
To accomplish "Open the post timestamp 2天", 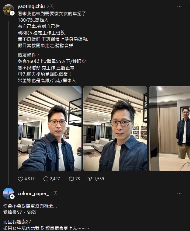I will coord(50,6).
